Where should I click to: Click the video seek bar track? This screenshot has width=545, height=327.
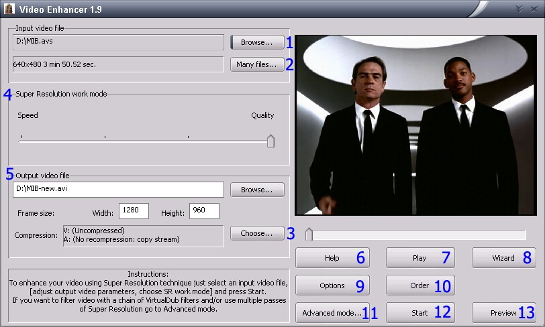point(416,235)
